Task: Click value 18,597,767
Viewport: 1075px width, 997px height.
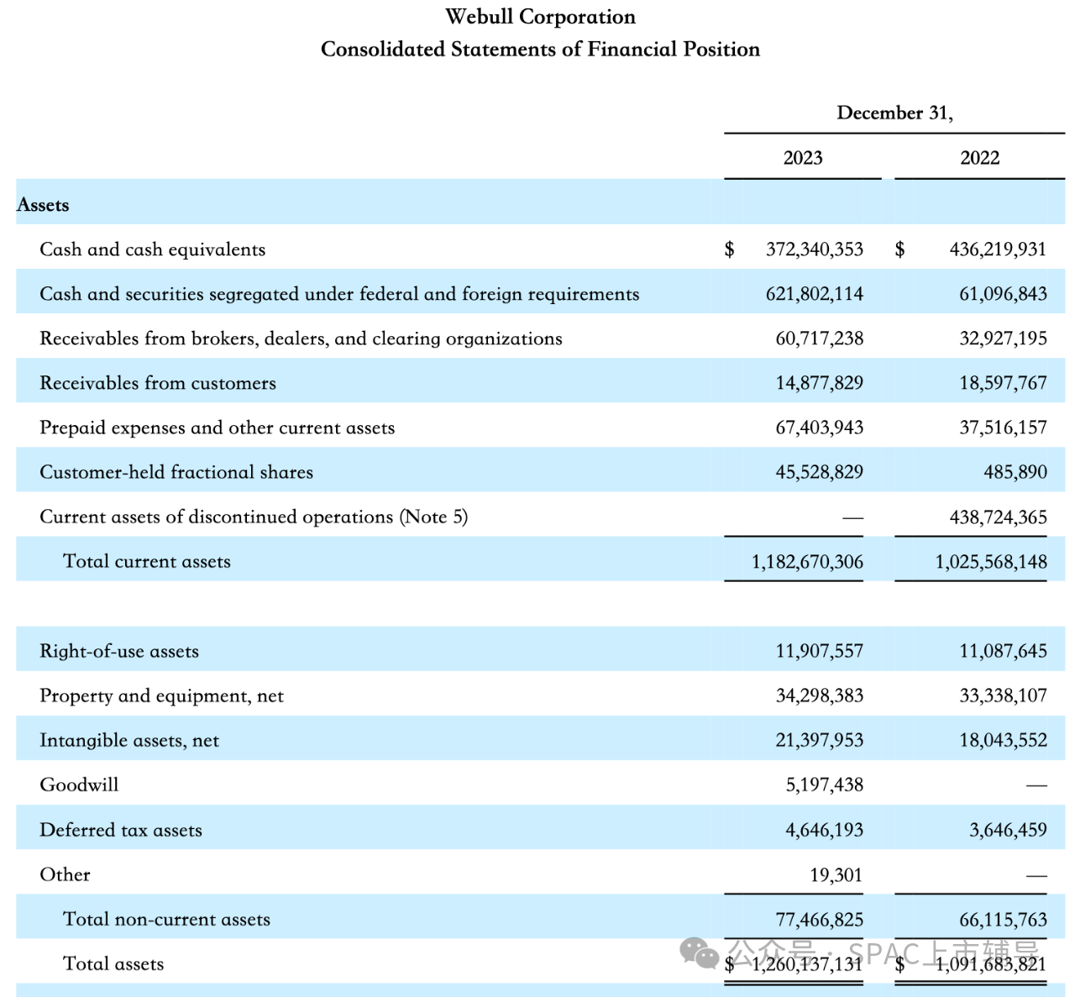Action: pos(1003,383)
